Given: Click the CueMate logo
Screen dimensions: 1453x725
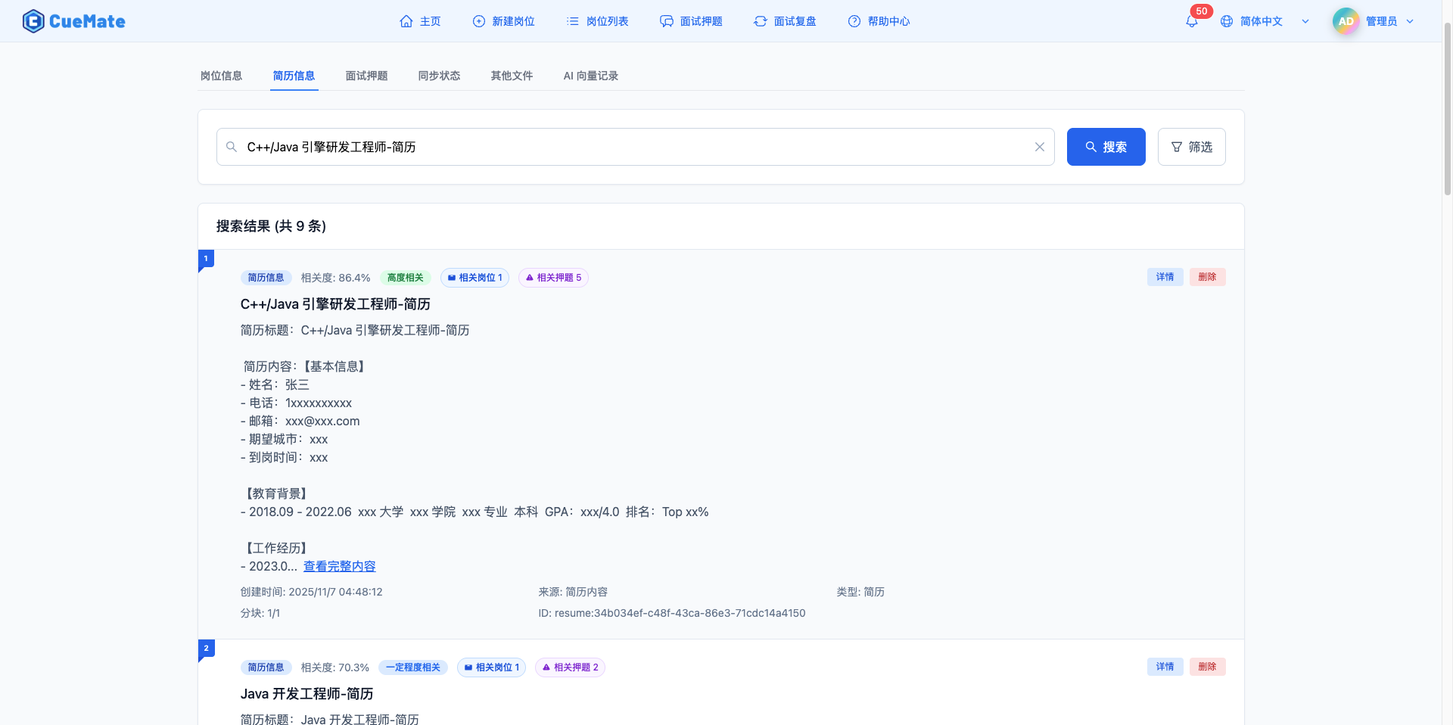Looking at the screenshot, I should click(x=73, y=20).
